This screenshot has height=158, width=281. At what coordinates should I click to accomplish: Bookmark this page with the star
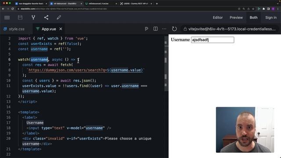[253, 9]
